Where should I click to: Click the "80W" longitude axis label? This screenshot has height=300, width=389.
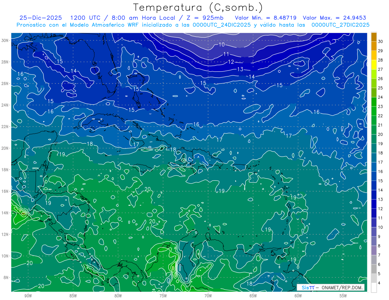(118, 296)
